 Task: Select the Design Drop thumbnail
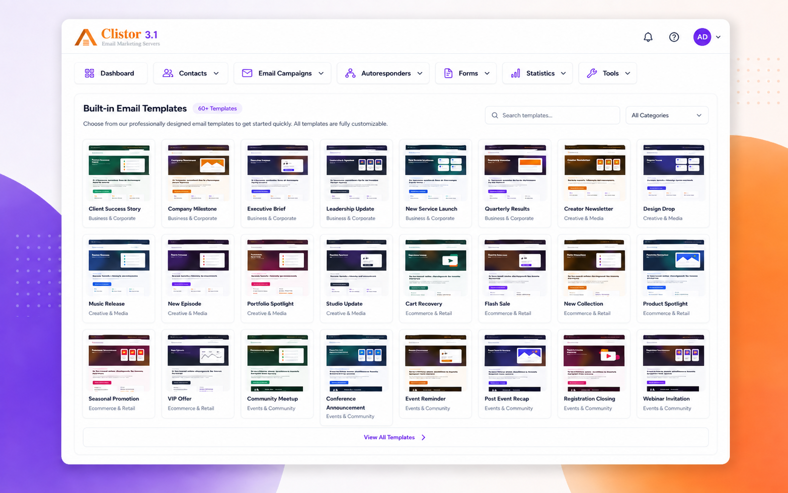click(x=673, y=172)
